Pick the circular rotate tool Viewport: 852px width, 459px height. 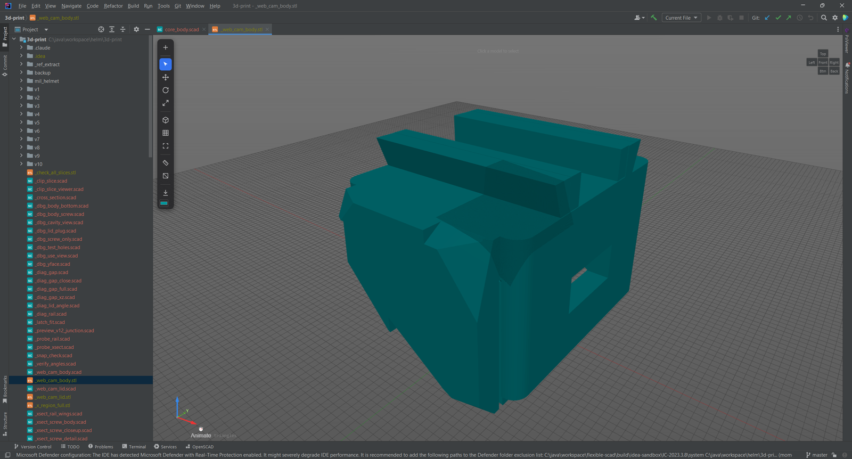[166, 90]
